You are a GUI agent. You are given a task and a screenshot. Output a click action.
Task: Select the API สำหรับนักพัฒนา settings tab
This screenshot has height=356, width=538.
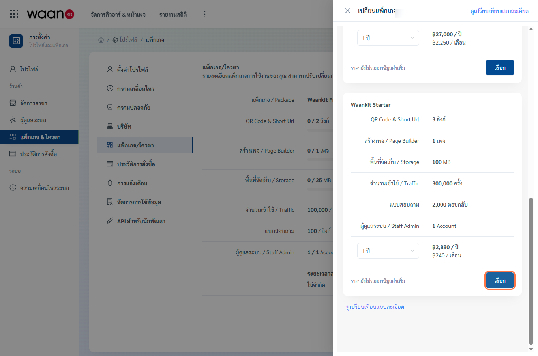(145, 221)
